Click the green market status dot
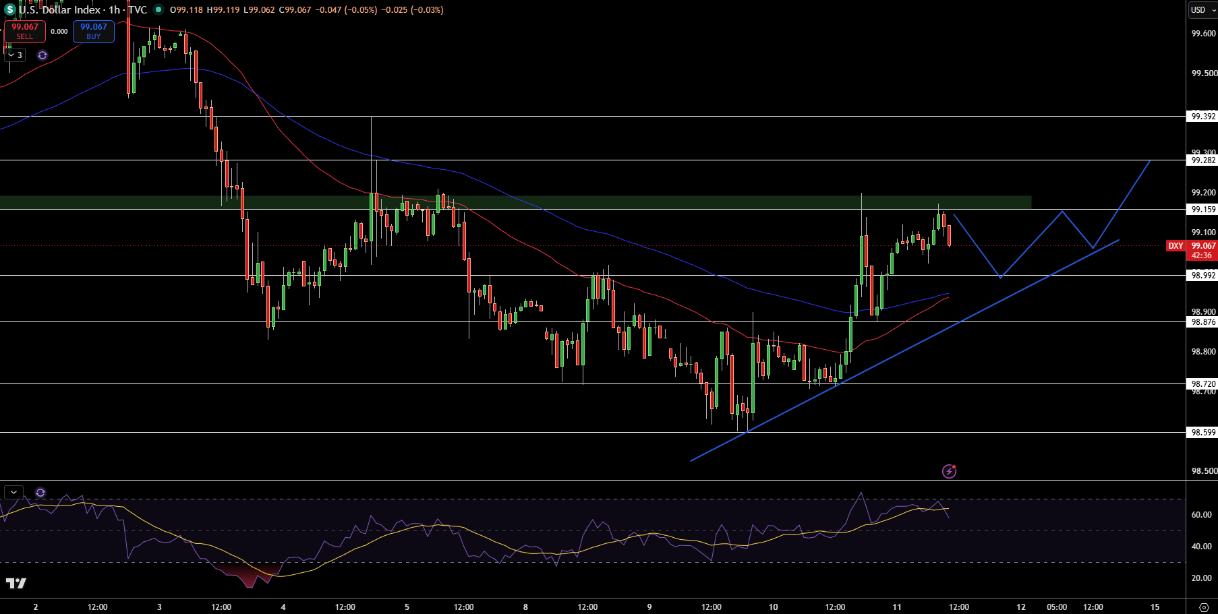 click(x=158, y=9)
